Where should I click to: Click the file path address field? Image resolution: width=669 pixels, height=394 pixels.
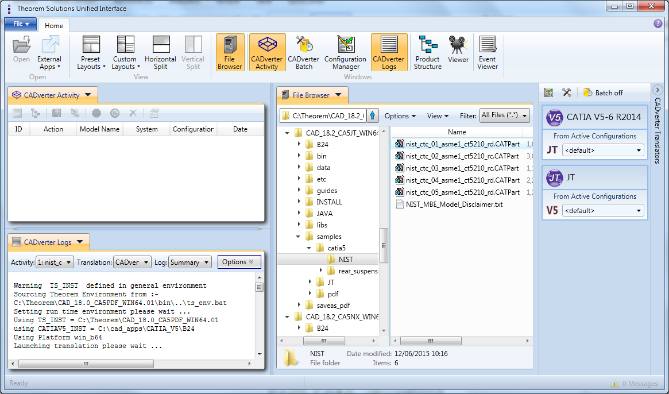pyautogui.click(x=323, y=115)
